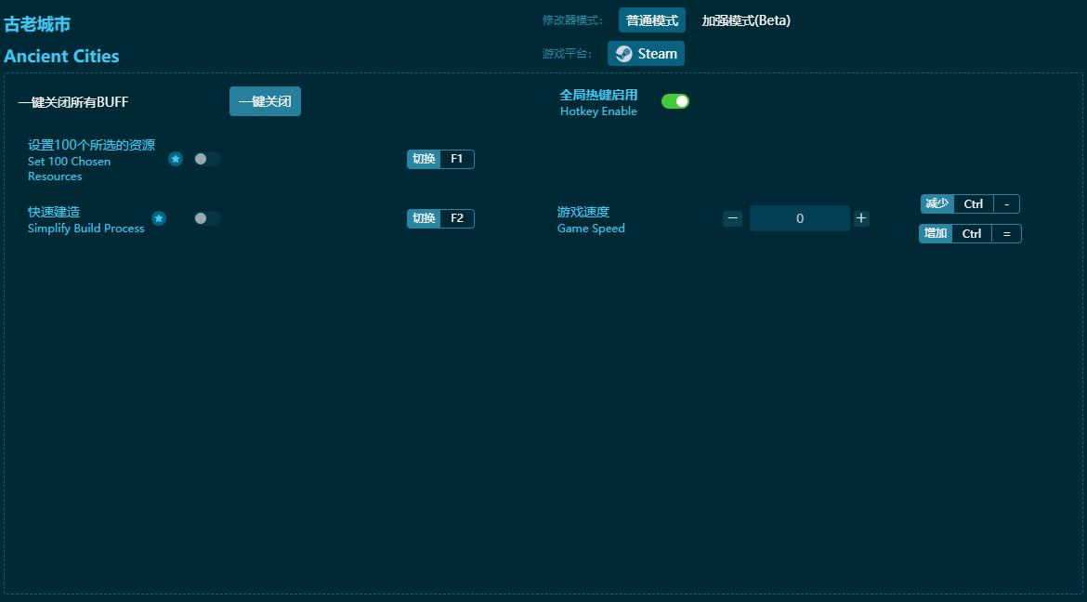
Task: Click star icon beside Set 100 Chosen Resources
Action: [176, 159]
